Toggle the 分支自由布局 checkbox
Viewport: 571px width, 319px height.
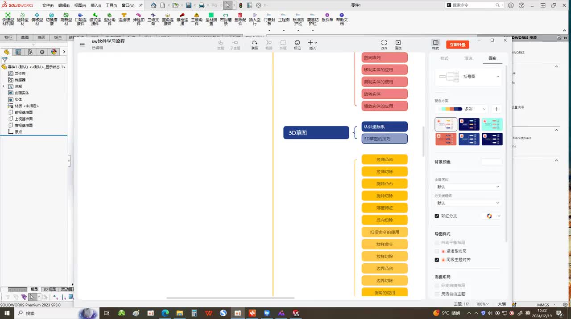coord(437,286)
